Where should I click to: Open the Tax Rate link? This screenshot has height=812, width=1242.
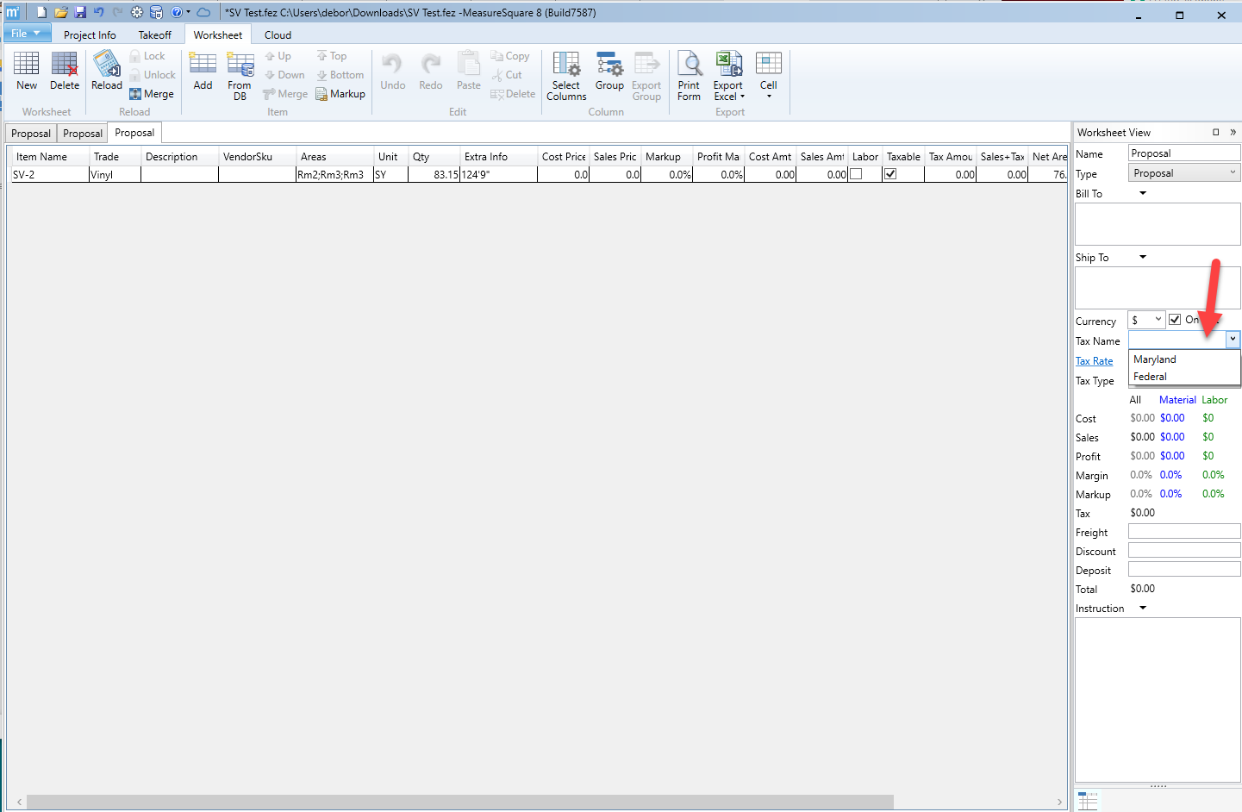(1094, 361)
